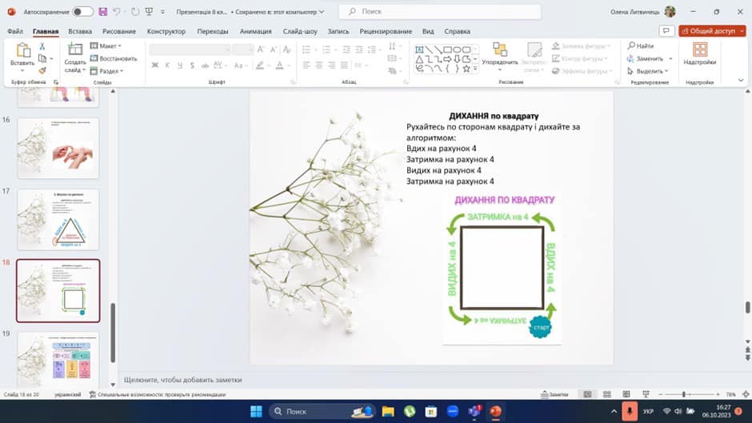Image resolution: width=752 pixels, height=423 pixels.
Task: Click the Создать слайд icon
Action: tap(74, 53)
